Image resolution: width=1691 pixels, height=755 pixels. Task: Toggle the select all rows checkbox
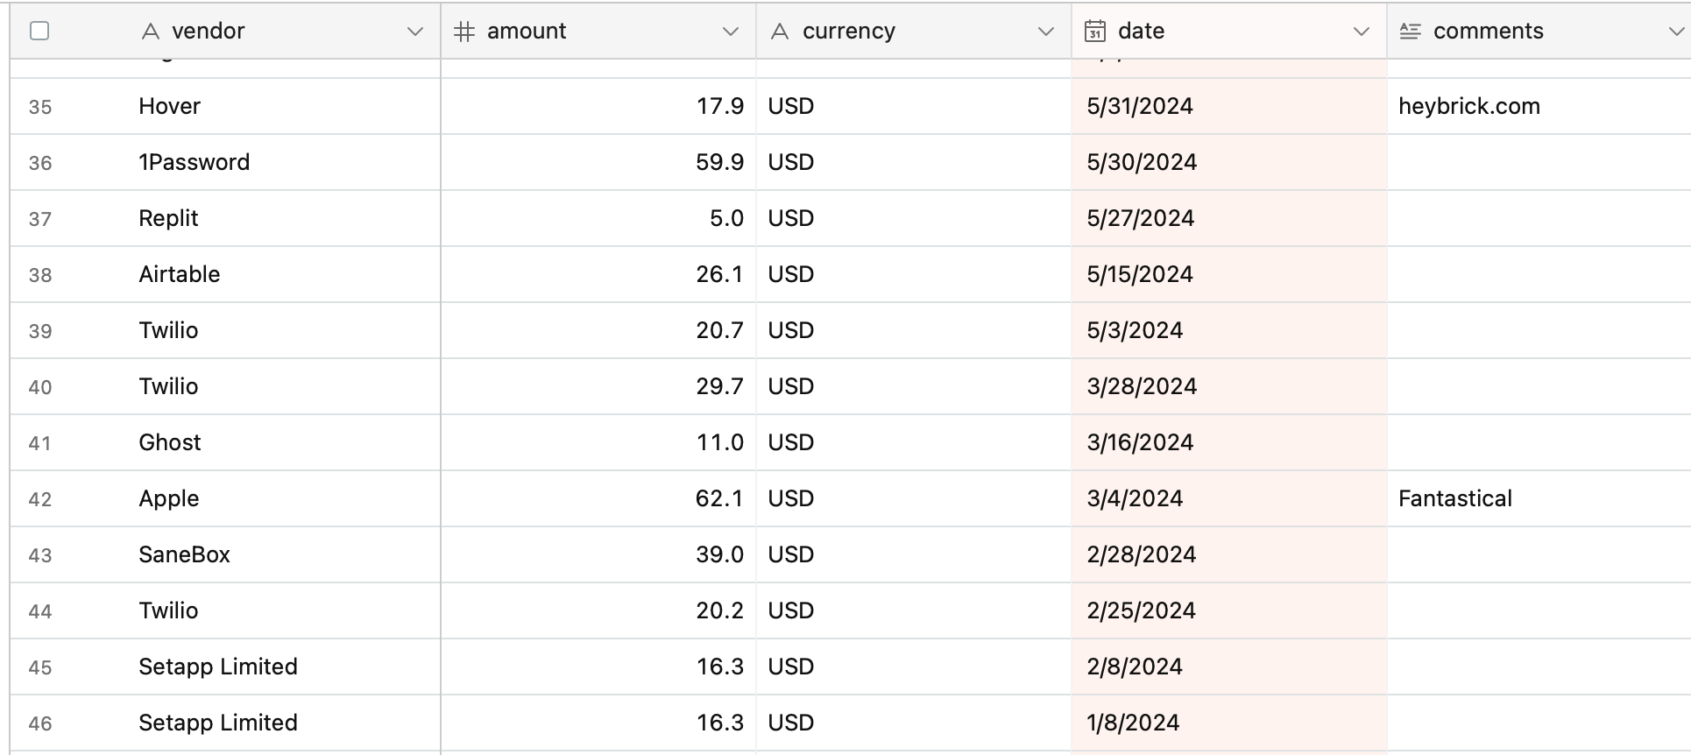[x=39, y=32]
